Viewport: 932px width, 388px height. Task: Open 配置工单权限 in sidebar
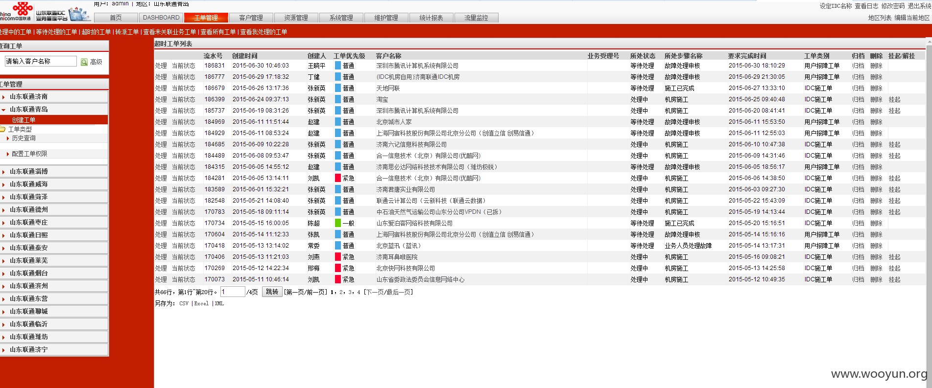coord(29,154)
